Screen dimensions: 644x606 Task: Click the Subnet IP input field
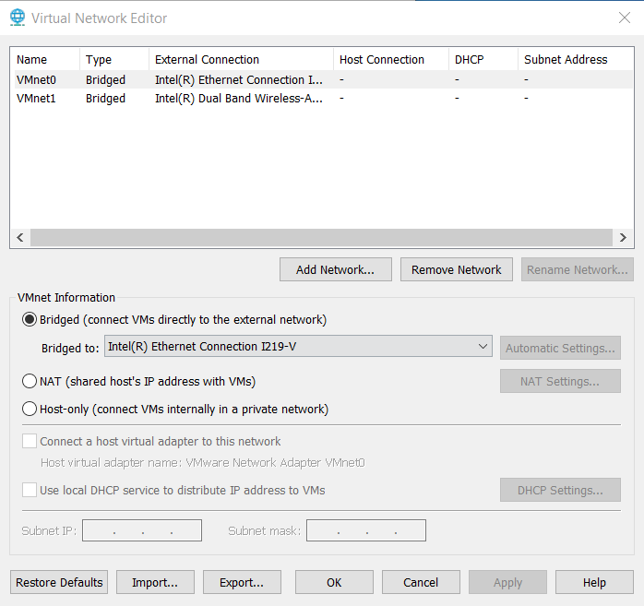142,530
